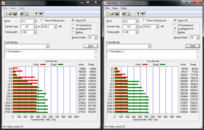The image size is (204, 130).
Task: Click the lightbulb About icon in right window
Action: [138, 14]
